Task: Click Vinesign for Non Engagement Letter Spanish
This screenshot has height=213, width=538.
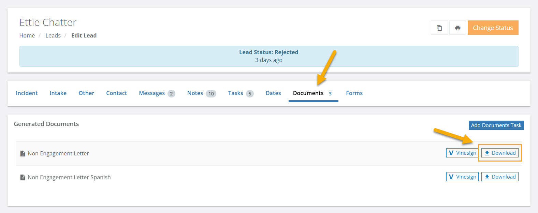Action: 462,177
